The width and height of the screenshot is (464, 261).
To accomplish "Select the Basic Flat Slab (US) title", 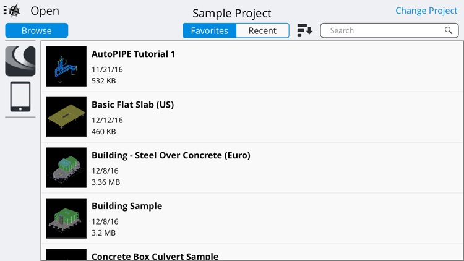I will [x=132, y=105].
